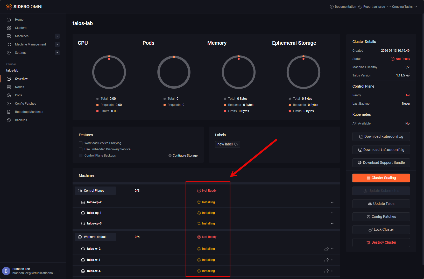Open the talos-w-4 machine

tap(94, 271)
